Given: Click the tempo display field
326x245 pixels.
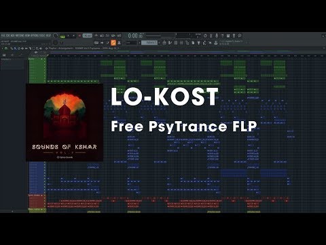Looking at the screenshot, I should pyautogui.click(x=87, y=35).
